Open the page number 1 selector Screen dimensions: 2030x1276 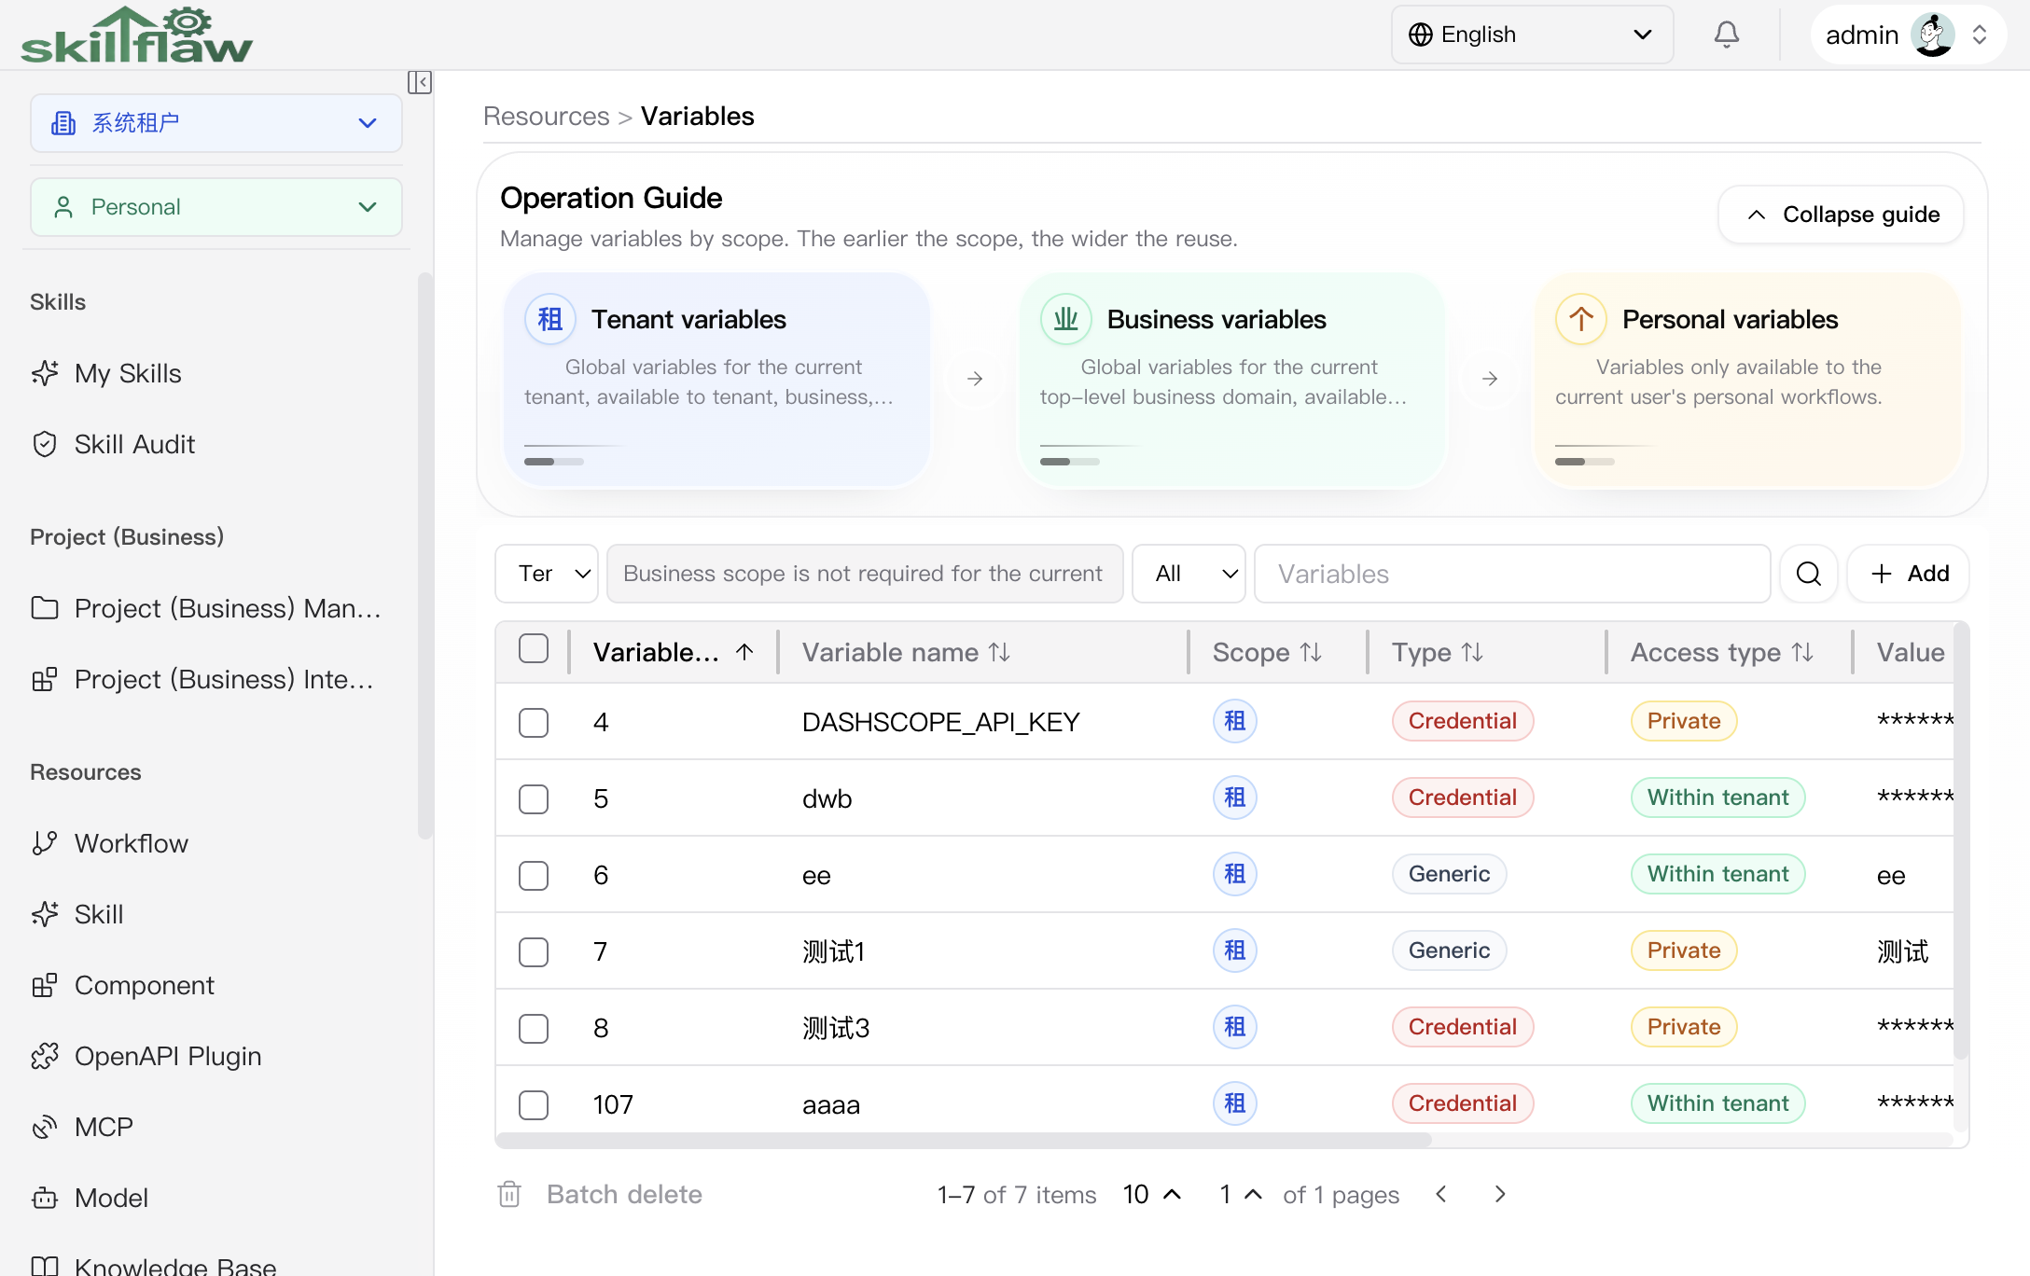[1241, 1194]
